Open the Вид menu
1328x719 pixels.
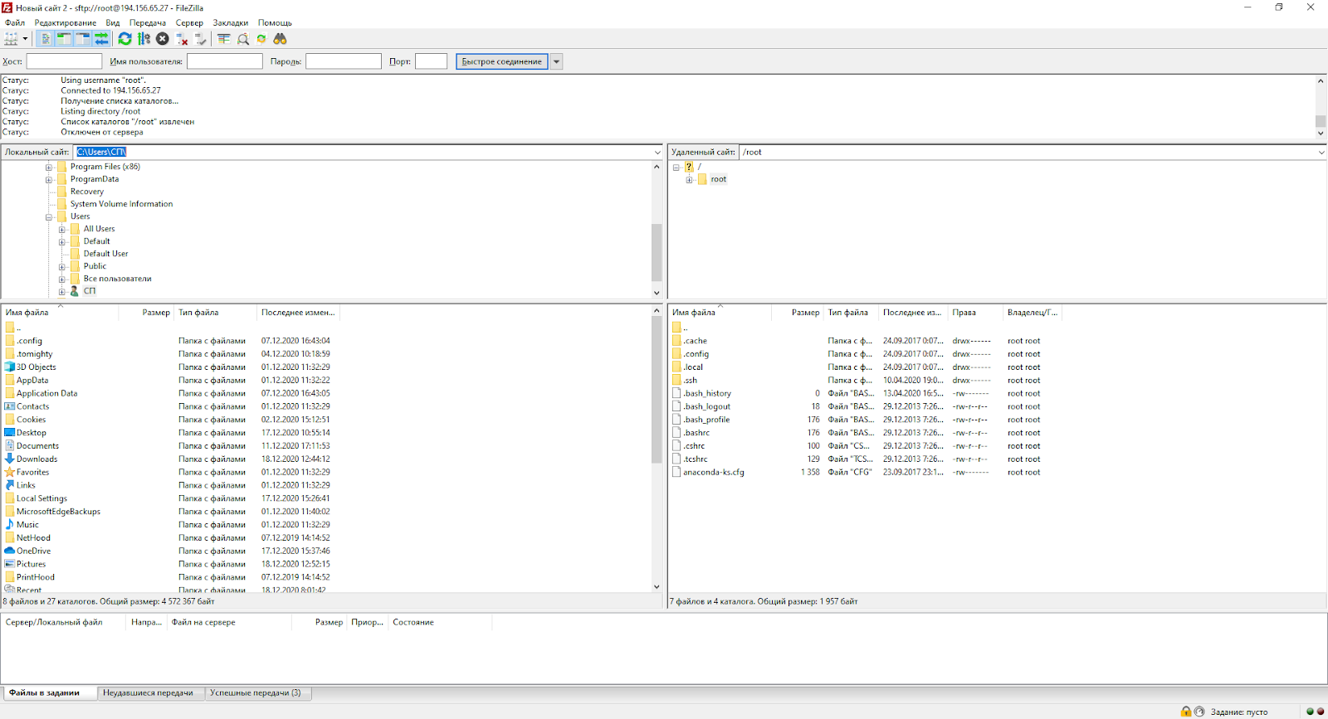[113, 23]
